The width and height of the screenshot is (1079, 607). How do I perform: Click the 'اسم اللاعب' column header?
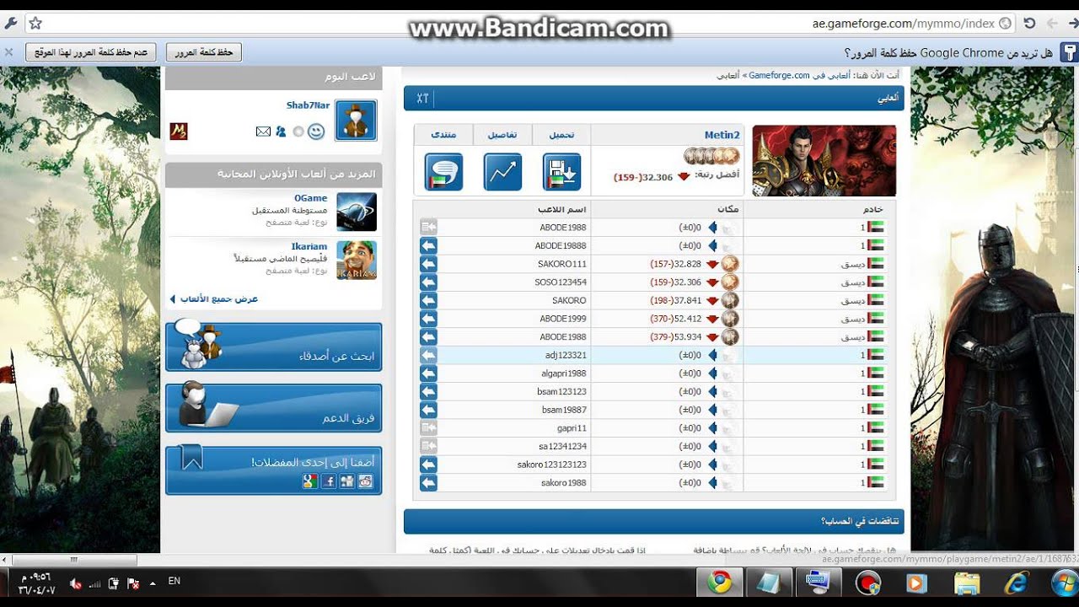click(x=561, y=209)
